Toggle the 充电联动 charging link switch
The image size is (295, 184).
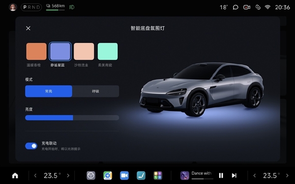pos(31,146)
